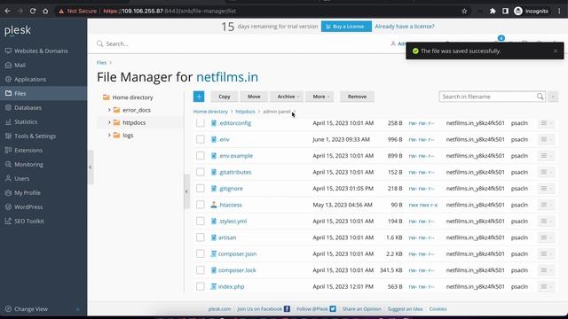Open browser extensions puzzle icon
This screenshot has width=568, height=319.
click(493, 11)
